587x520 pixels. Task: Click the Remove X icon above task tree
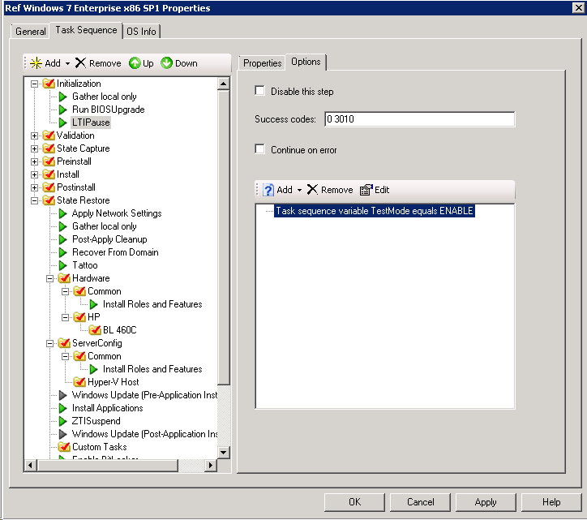coord(80,63)
